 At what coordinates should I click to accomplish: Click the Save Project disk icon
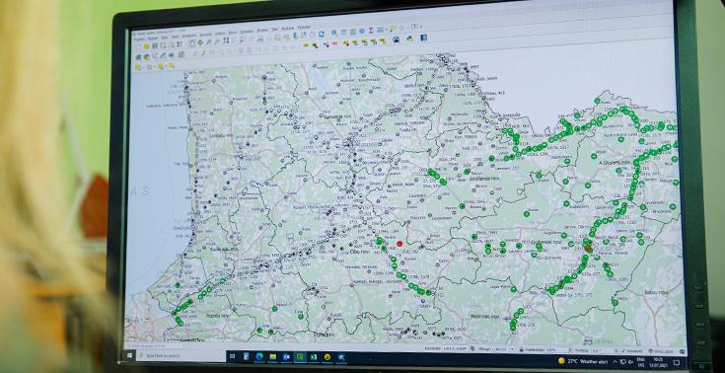[155, 45]
